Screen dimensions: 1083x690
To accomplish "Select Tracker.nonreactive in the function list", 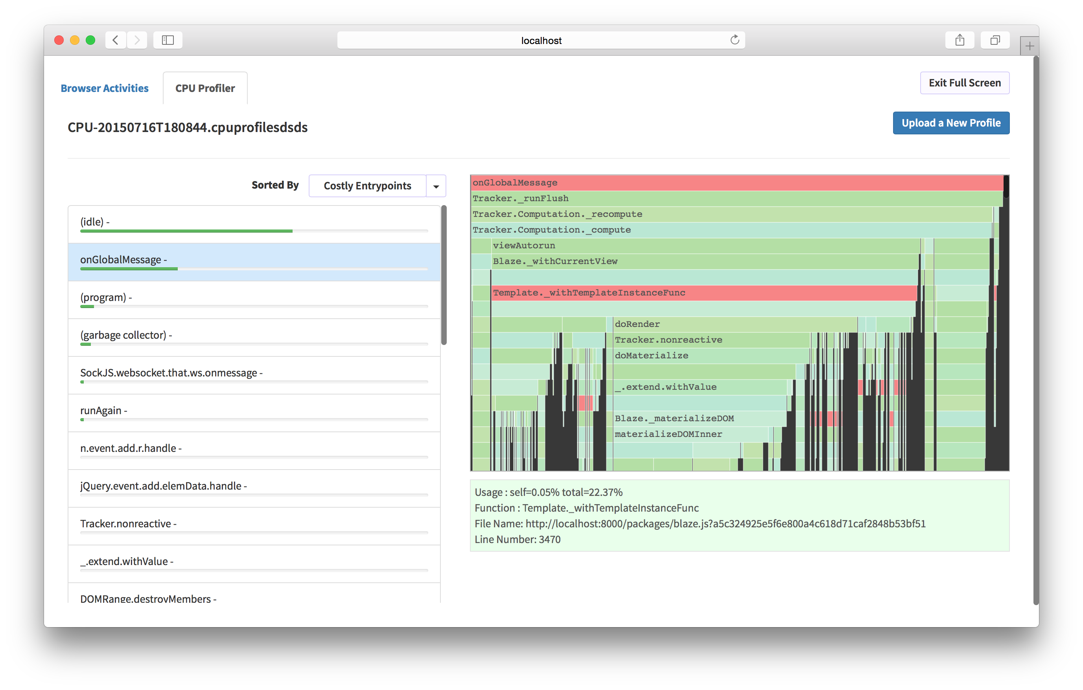I will pos(254,527).
